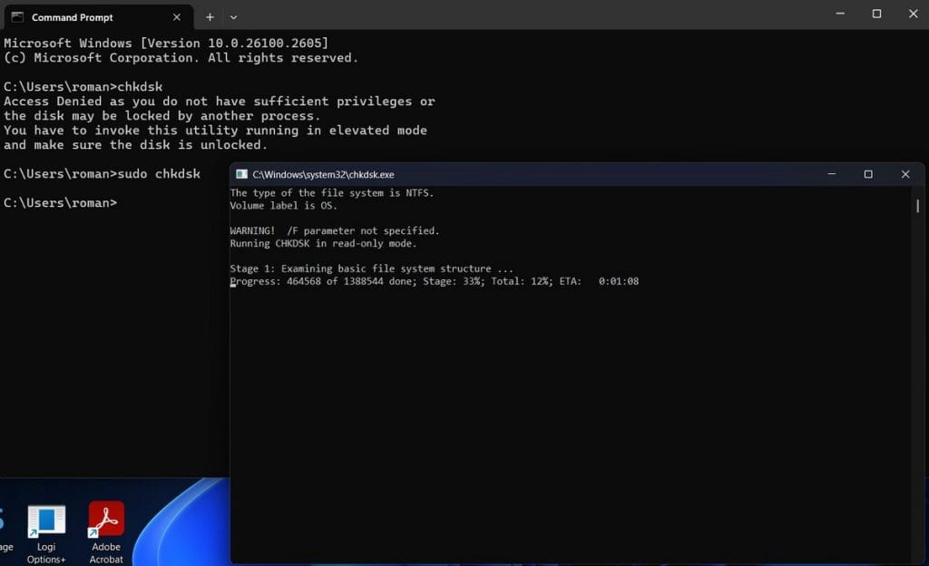This screenshot has width=929, height=566.
Task: Click the 'Access Denied' message line
Action: 220,102
